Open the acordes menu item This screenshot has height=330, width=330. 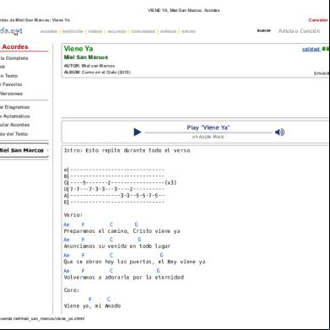[x=49, y=31]
